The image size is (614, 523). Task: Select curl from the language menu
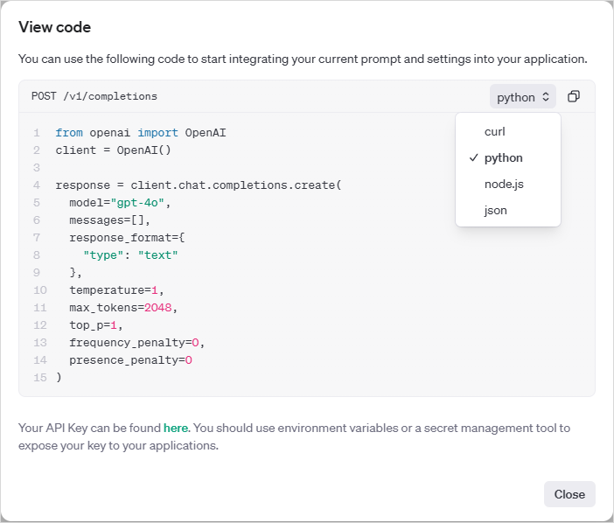(x=495, y=131)
